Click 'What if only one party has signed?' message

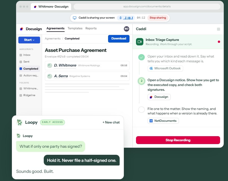point(51,146)
